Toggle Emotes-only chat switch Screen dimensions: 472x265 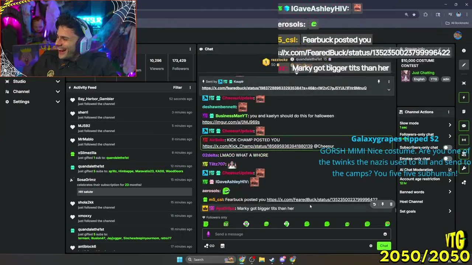447,159
